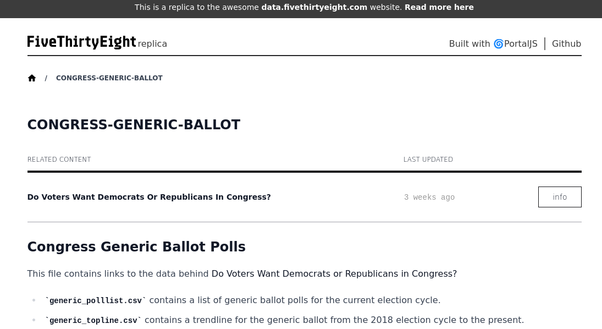Click the generic_polllist.csv file name
The image size is (602, 329).
(x=96, y=300)
